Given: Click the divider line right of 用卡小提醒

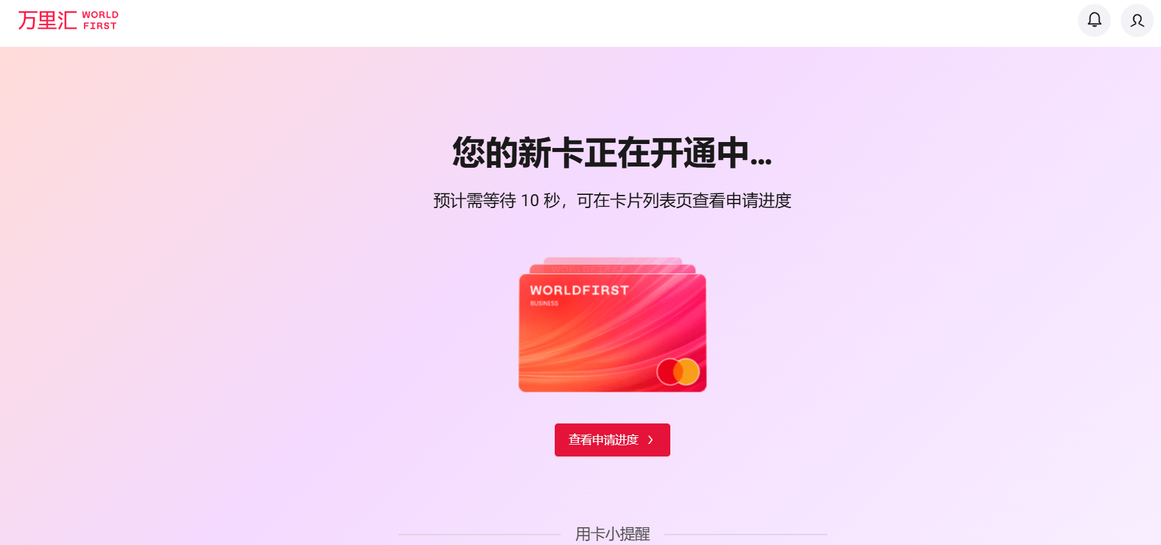Looking at the screenshot, I should click(x=746, y=534).
